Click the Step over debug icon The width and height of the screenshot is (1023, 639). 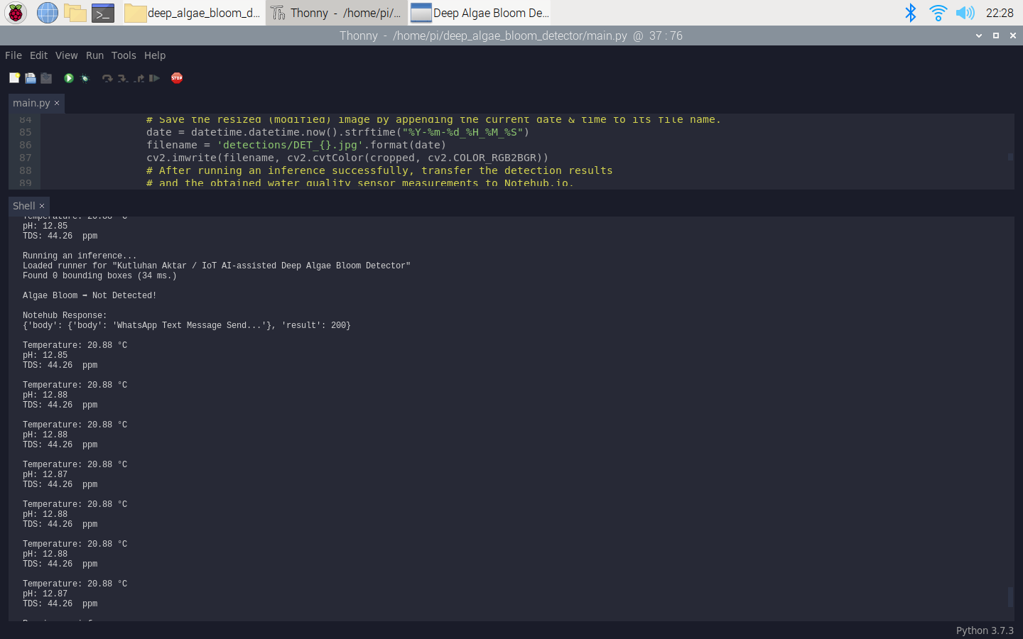107,78
